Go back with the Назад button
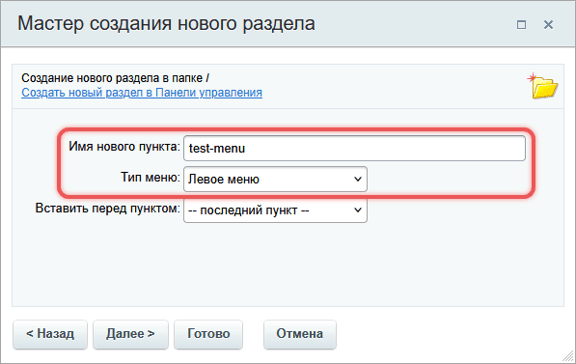 (x=50, y=334)
